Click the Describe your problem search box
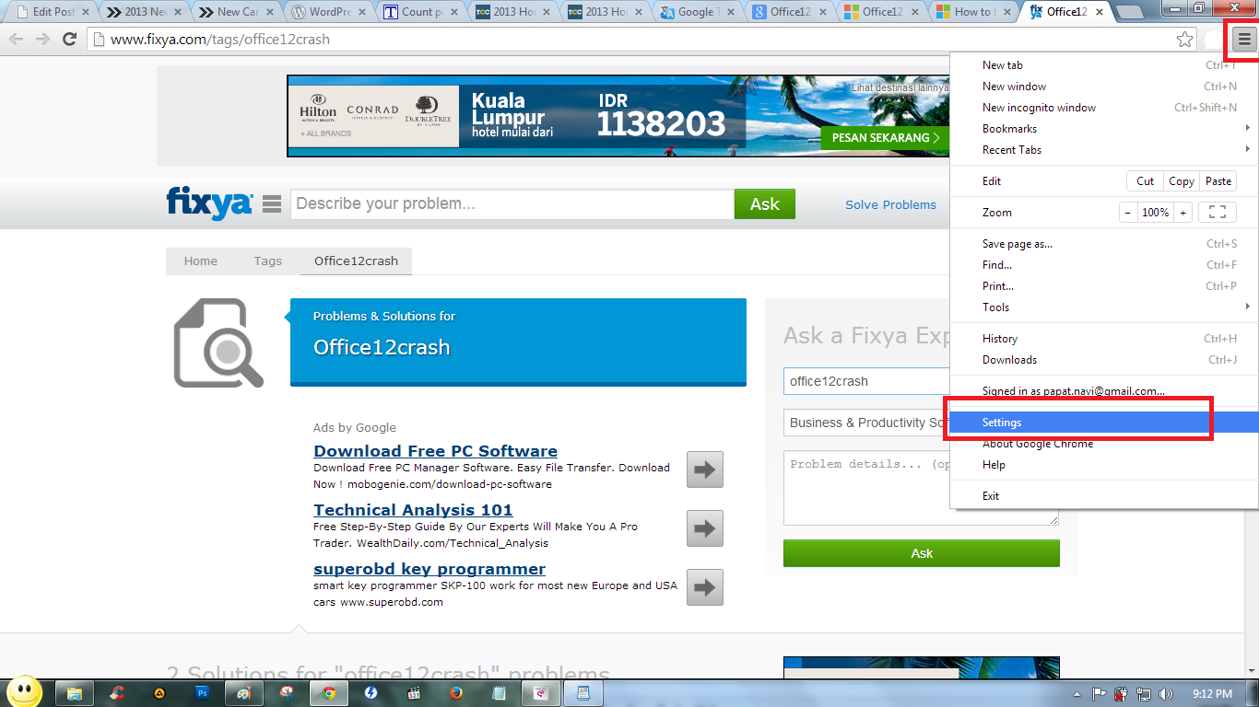 tap(512, 204)
